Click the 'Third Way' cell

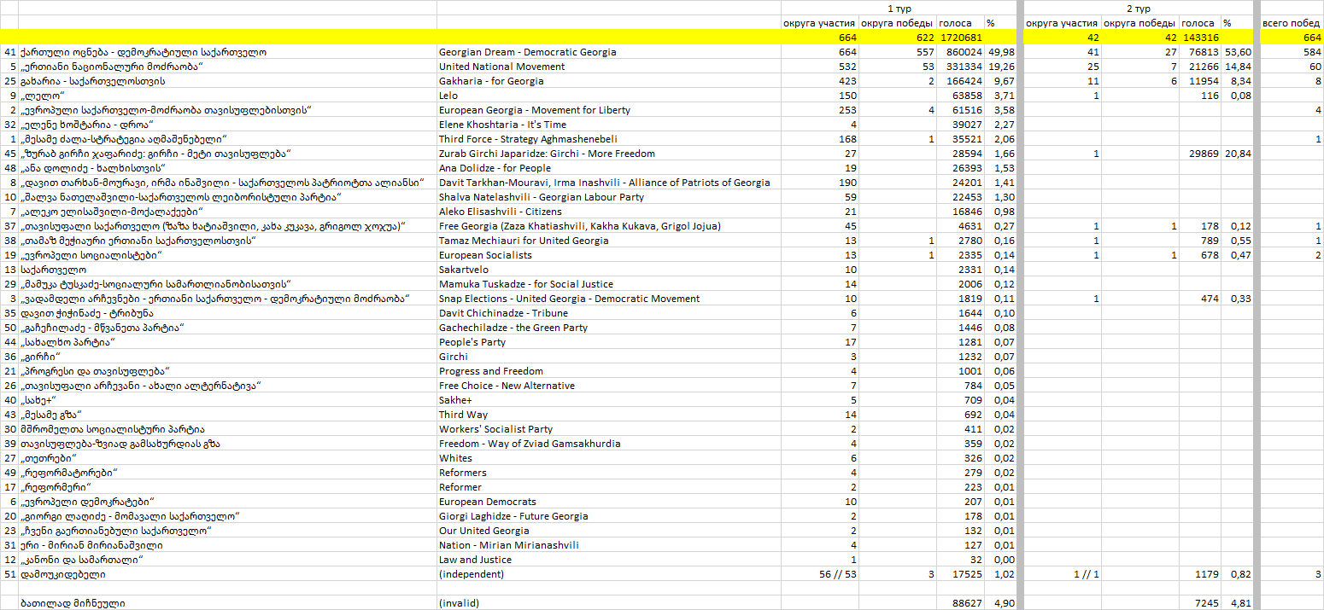609,415
